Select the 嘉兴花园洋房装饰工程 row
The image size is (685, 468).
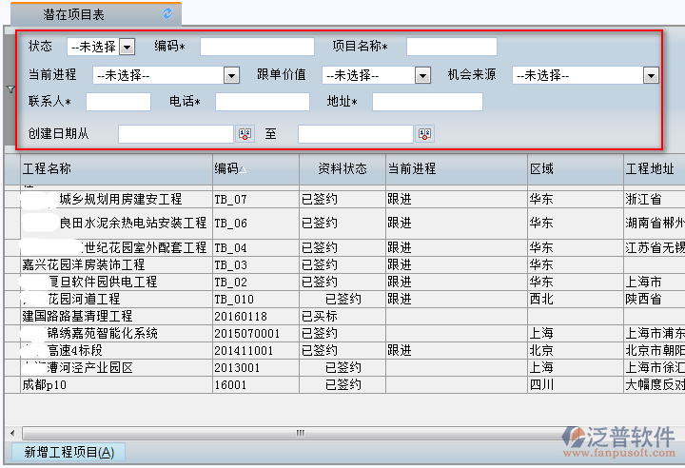(84, 264)
